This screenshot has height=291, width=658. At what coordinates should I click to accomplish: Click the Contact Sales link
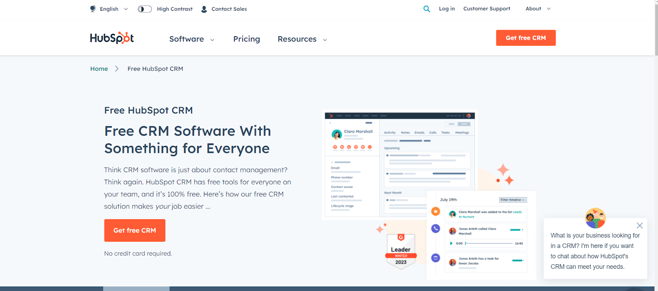pos(229,9)
